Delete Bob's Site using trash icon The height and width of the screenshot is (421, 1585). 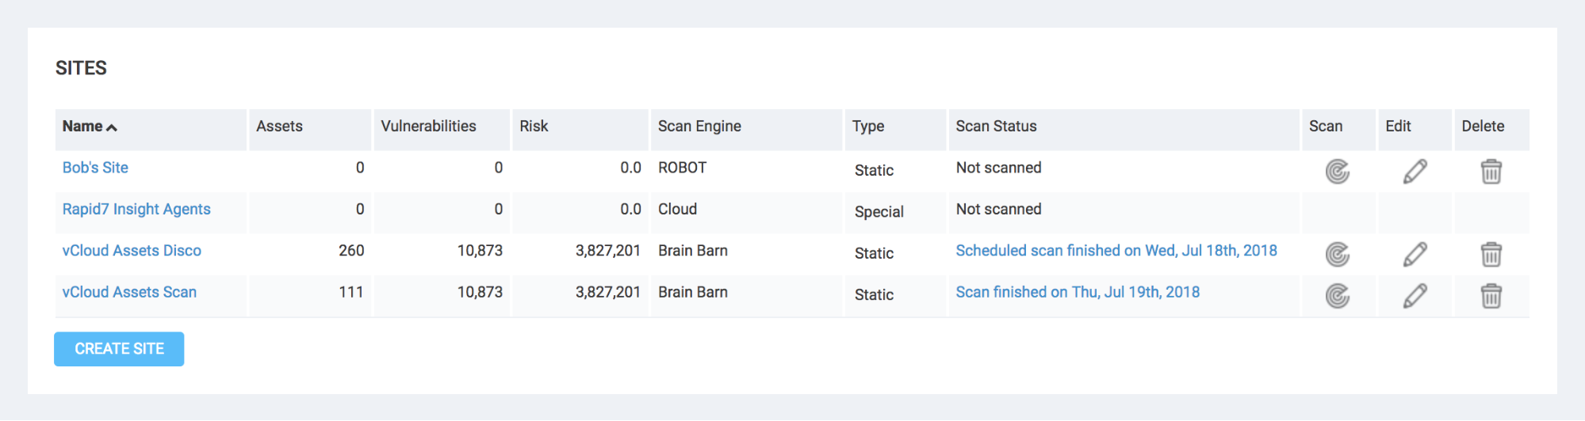click(1491, 172)
